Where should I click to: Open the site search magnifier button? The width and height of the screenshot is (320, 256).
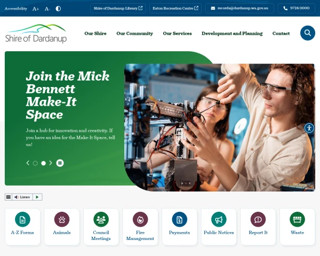pyautogui.click(x=308, y=33)
